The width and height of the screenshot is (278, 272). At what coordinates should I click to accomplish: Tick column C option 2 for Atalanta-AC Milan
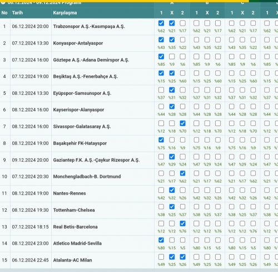(253, 257)
